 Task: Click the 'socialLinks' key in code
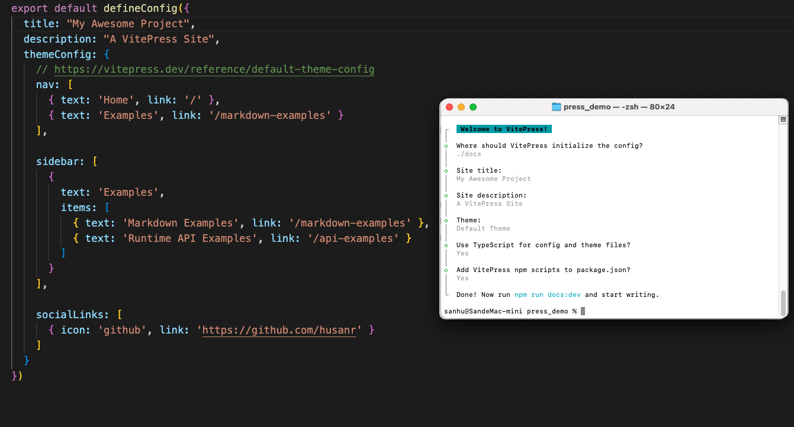70,314
